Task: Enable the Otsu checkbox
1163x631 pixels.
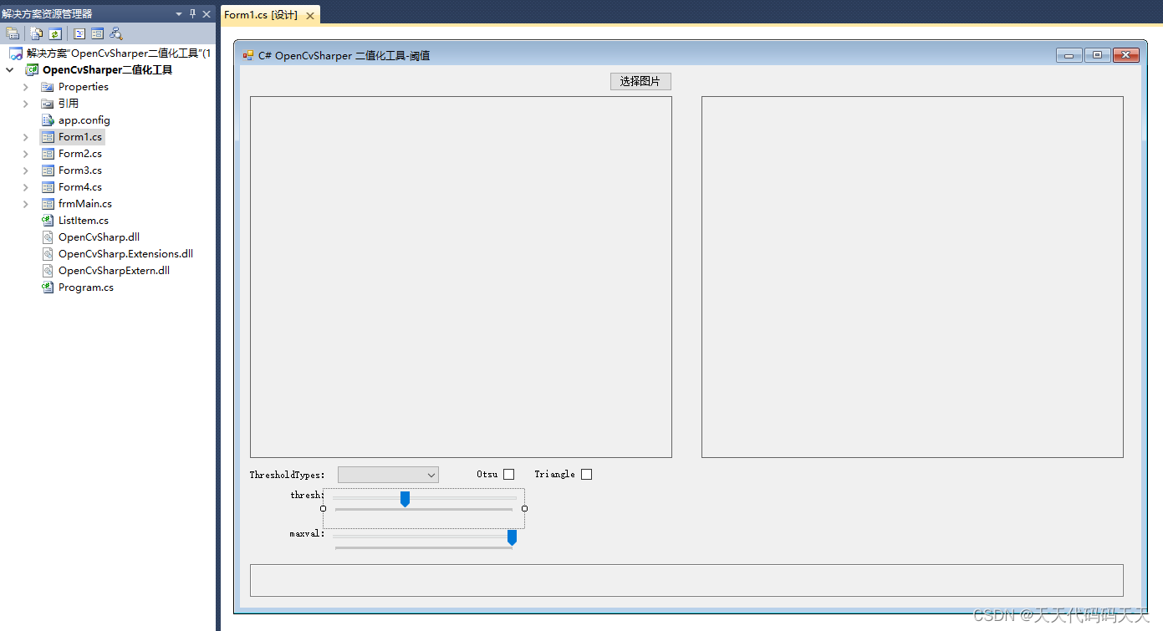Action: point(508,474)
